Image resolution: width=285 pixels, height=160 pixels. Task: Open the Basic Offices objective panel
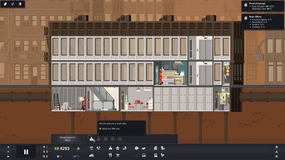click(262, 22)
